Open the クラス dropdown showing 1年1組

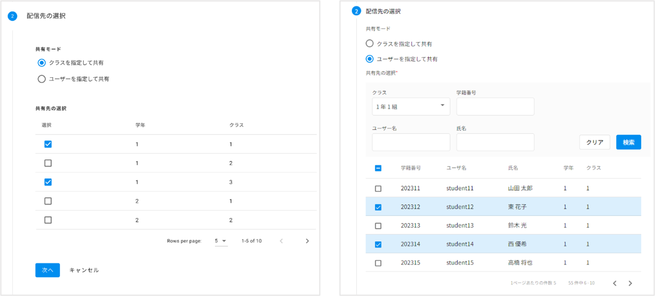tap(411, 107)
